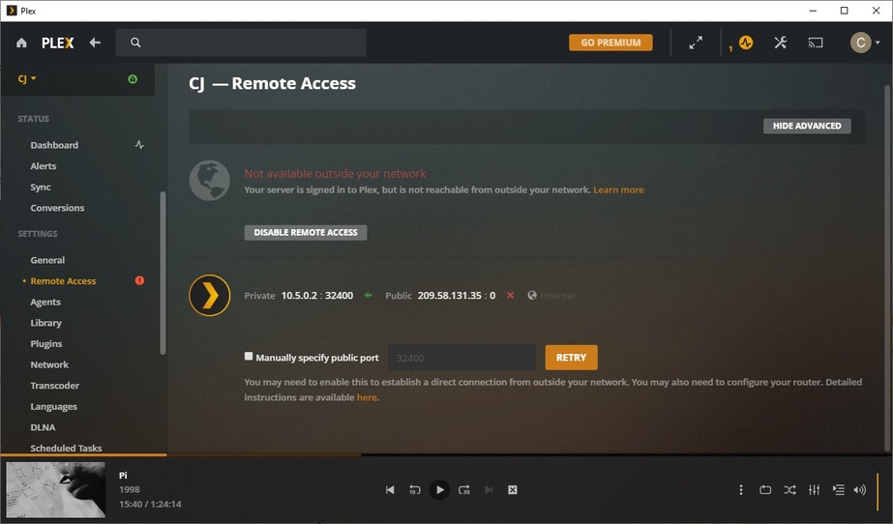The height and width of the screenshot is (524, 893).
Task: Open the Learn more link
Action: click(618, 190)
